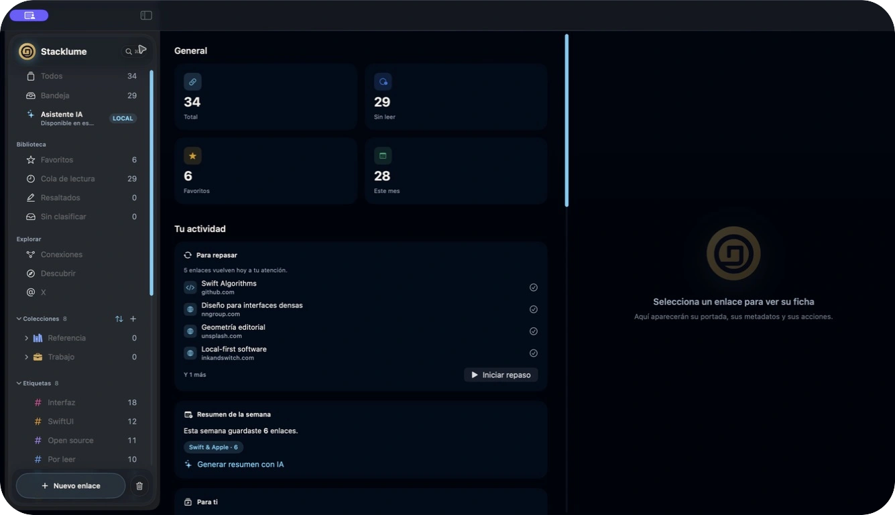This screenshot has height=515, width=895.
Task: Click the Swift & Apple · 6 chip
Action: pyautogui.click(x=213, y=447)
